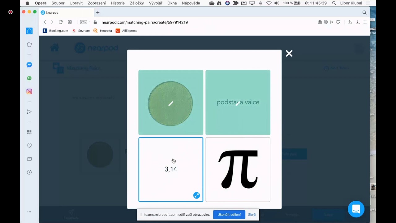Open the Soubor menu
Viewport: 396px width, 223px height.
tap(58, 3)
